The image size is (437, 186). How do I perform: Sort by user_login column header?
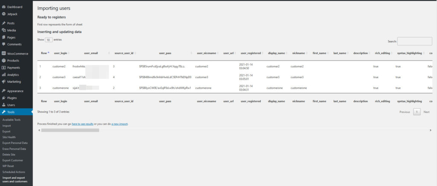(61, 53)
